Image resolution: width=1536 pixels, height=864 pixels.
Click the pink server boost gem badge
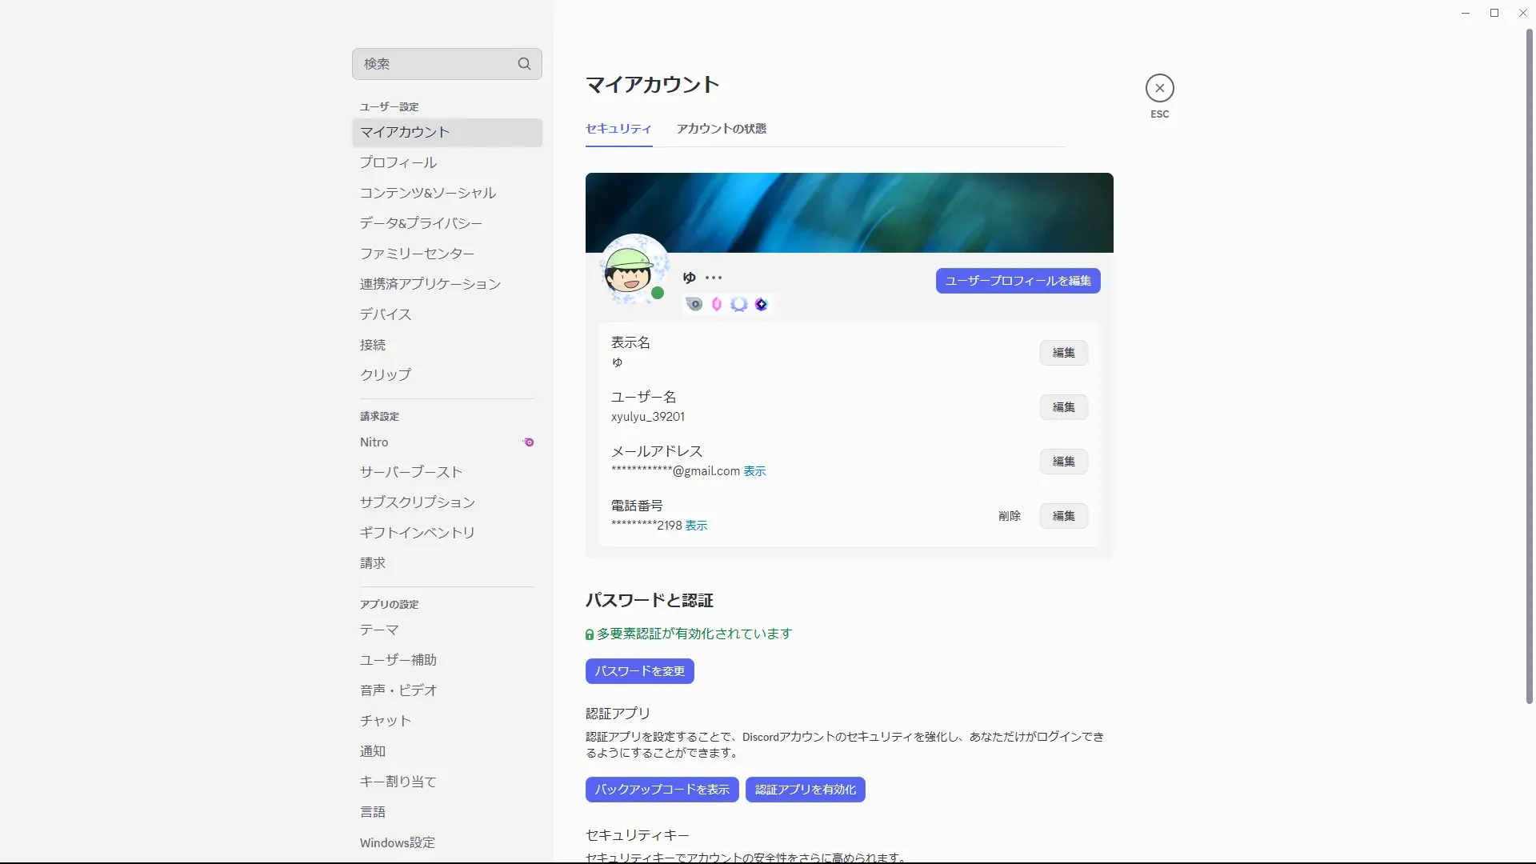click(717, 304)
